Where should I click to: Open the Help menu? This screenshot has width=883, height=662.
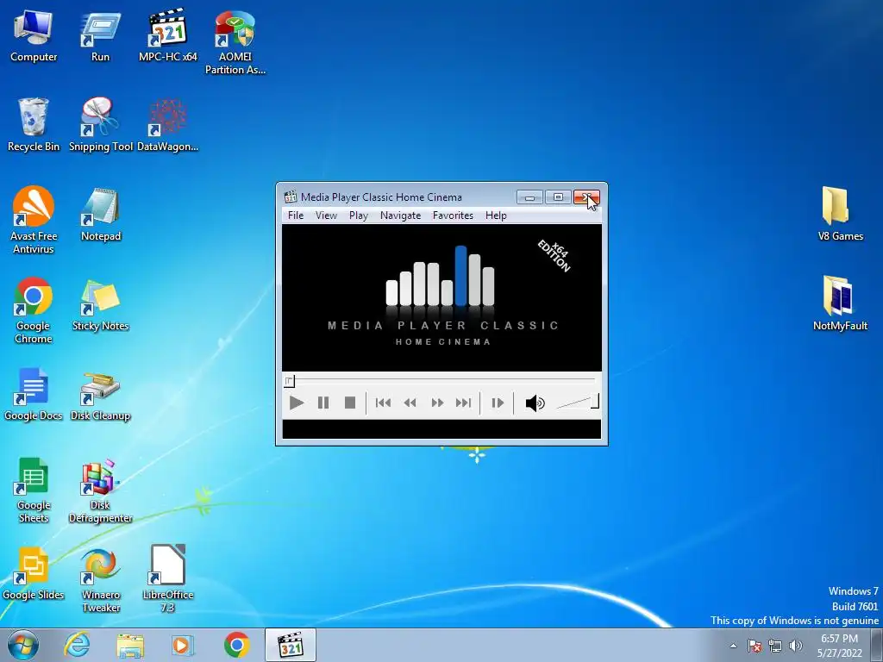[496, 215]
